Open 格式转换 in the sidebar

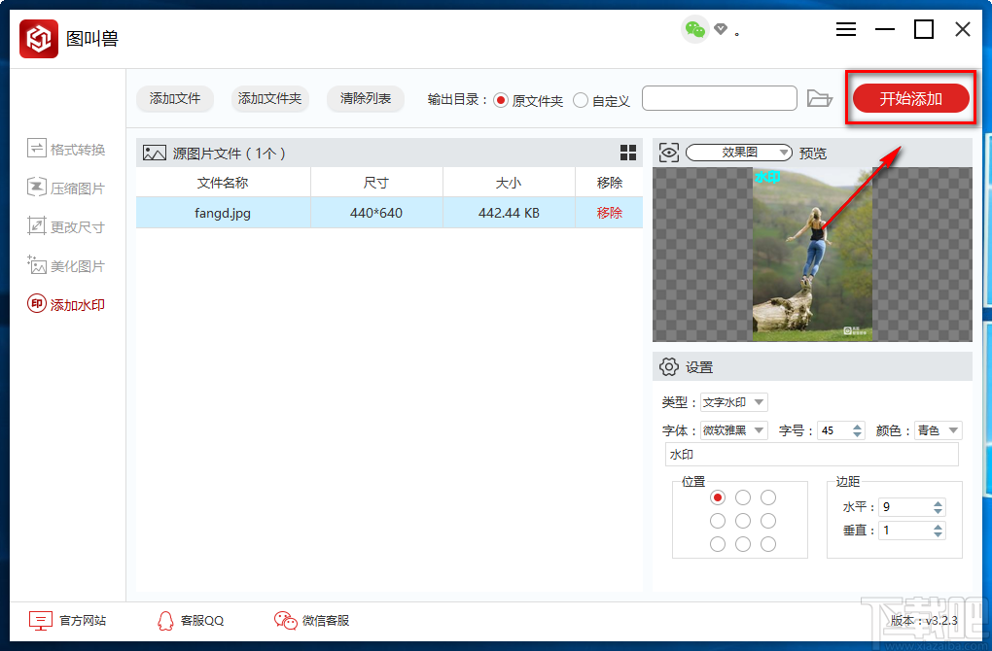coord(66,150)
